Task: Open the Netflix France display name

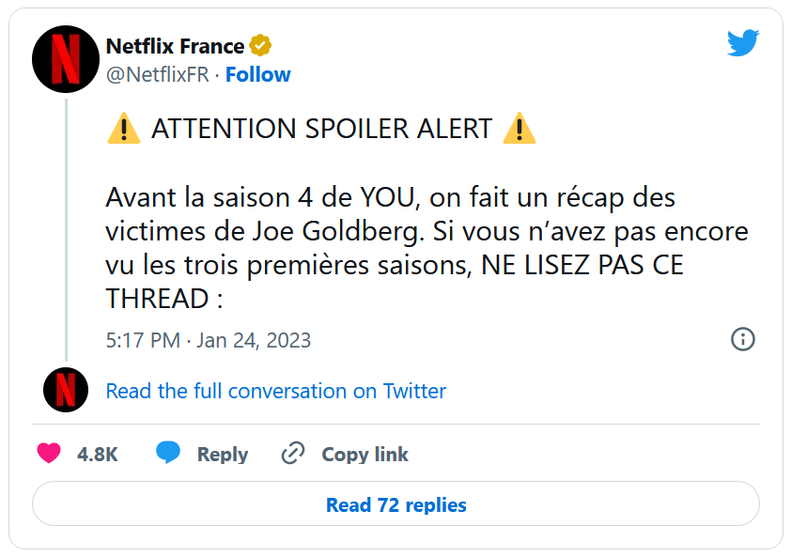Action: [x=175, y=46]
